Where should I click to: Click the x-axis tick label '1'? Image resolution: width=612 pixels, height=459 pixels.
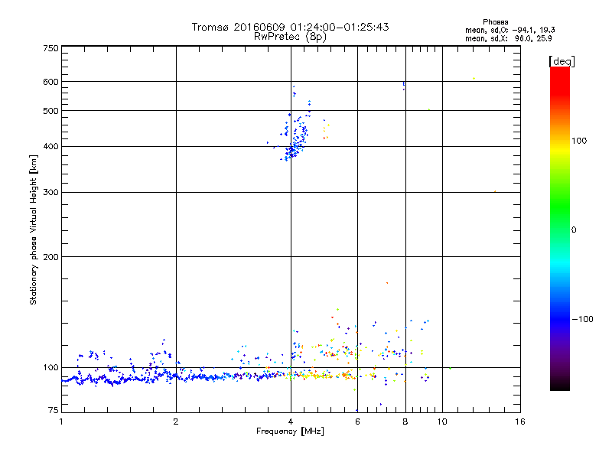(x=61, y=422)
